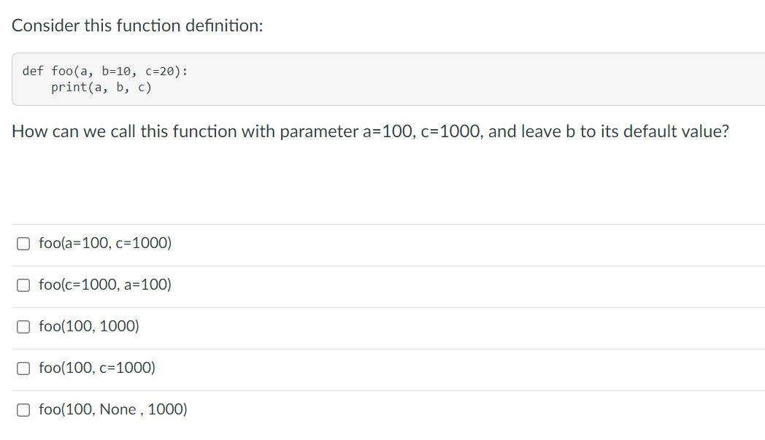The height and width of the screenshot is (440, 765).
Task: Click the 'def' keyword in the code
Action: click(33, 72)
